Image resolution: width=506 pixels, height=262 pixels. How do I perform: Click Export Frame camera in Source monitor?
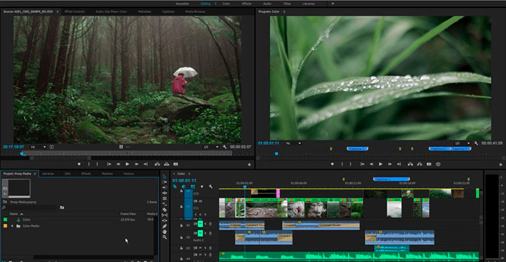click(176, 164)
